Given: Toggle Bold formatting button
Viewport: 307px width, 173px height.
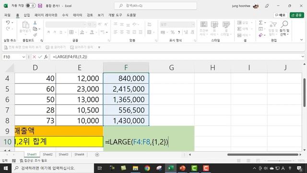Looking at the screenshot, I should (x=48, y=32).
